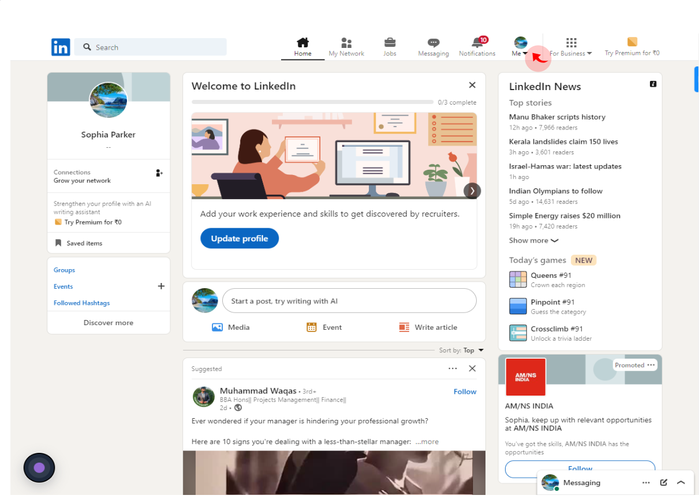Play Pinpoint #91 game
Viewport: 699px width, 499px height.
(553, 302)
